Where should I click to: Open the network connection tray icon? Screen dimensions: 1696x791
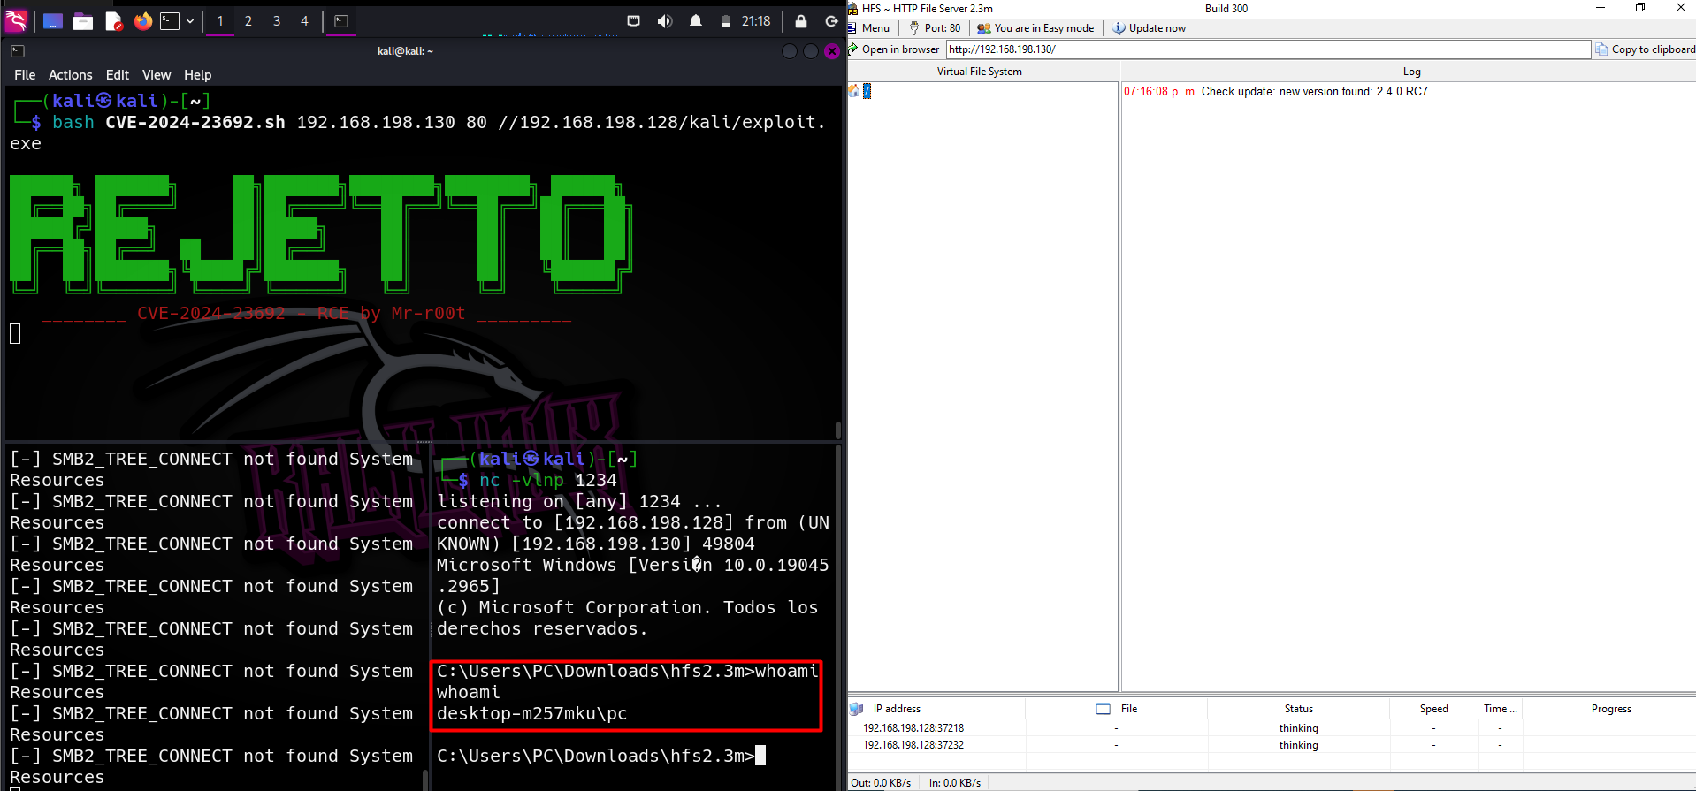coord(634,21)
